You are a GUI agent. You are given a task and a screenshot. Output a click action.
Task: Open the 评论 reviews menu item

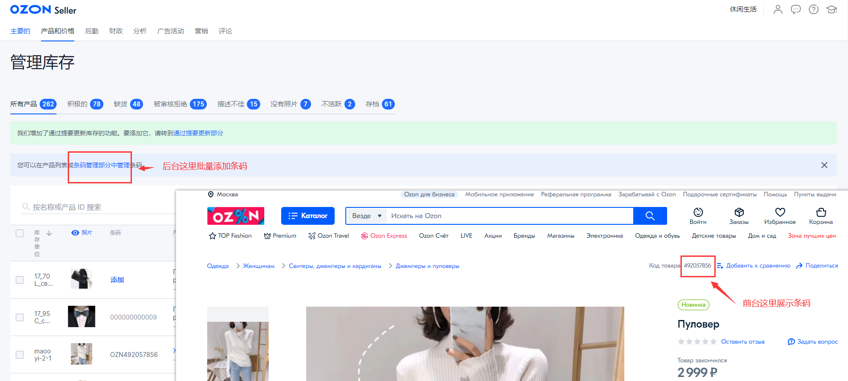point(225,31)
